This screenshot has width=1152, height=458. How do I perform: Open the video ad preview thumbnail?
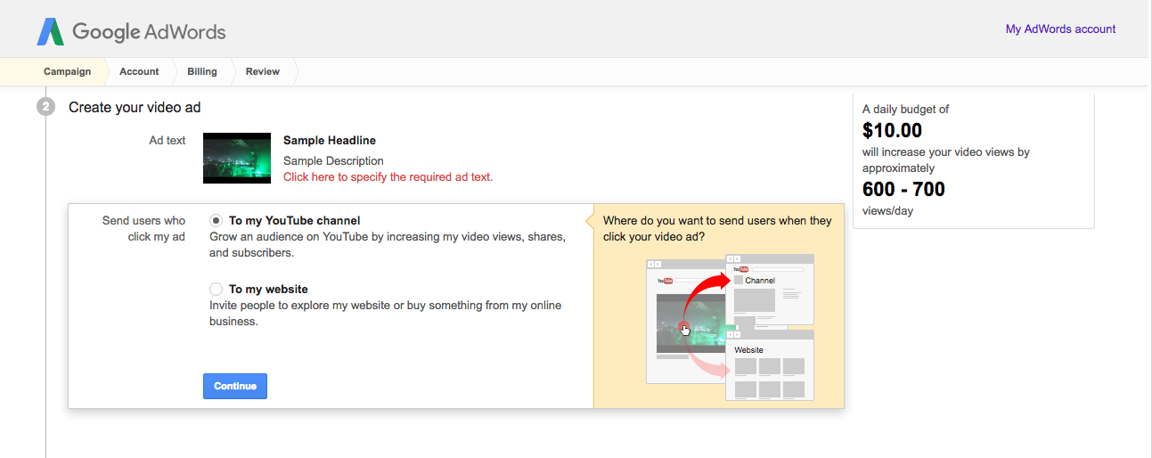(237, 158)
